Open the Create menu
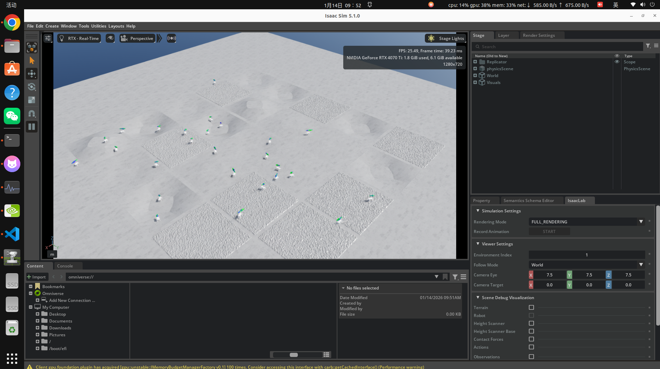Viewport: 660px width, 369px height. pyautogui.click(x=52, y=26)
